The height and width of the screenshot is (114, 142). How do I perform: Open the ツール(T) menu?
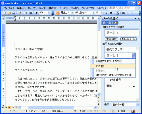[64, 8]
